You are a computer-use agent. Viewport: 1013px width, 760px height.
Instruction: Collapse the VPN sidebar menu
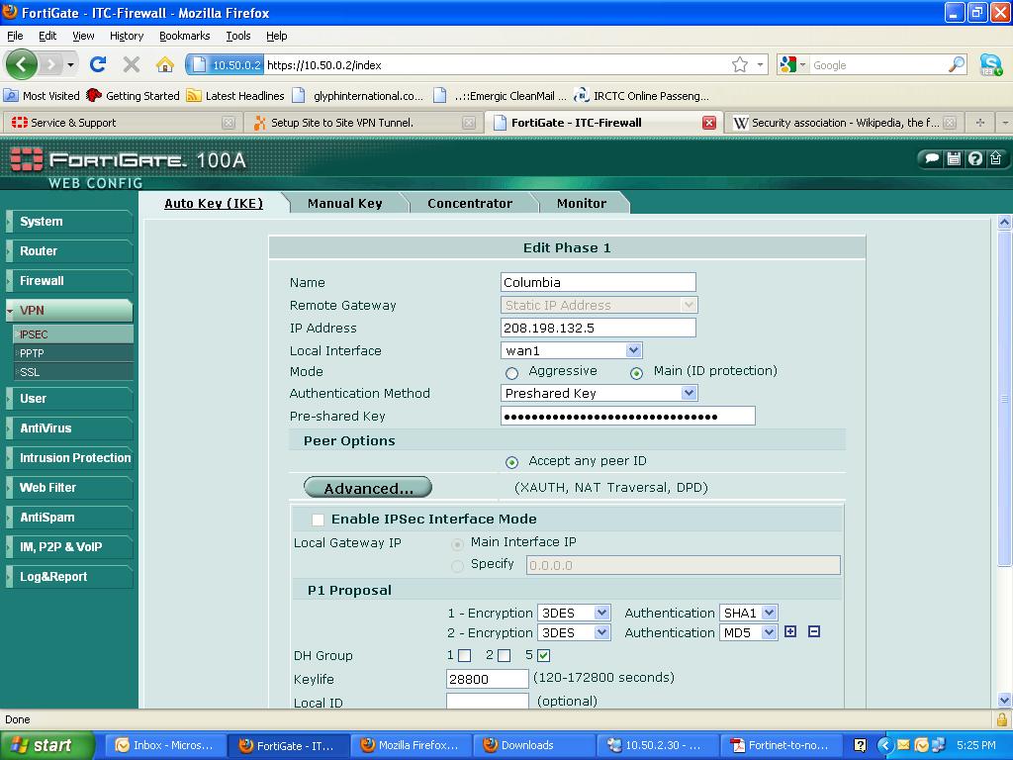click(69, 310)
